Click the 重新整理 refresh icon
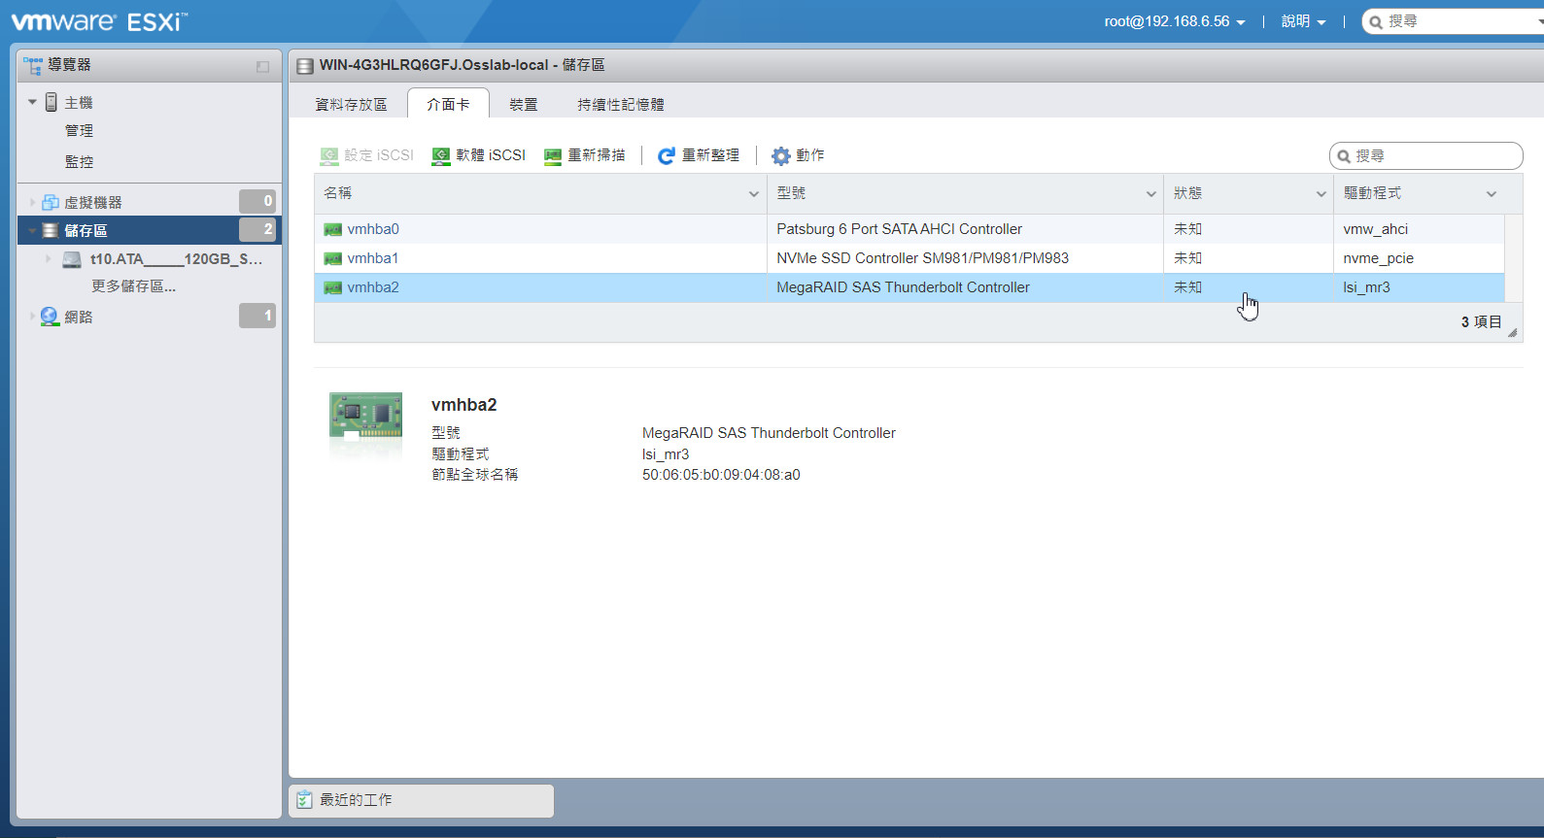Screen dimensions: 1544x838 tap(666, 155)
